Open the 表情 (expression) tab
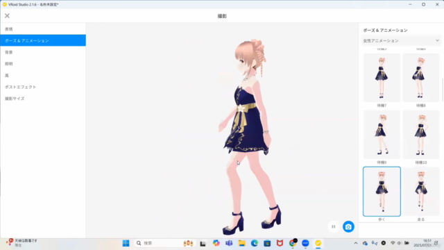This screenshot has height=250, width=444. pos(43,29)
